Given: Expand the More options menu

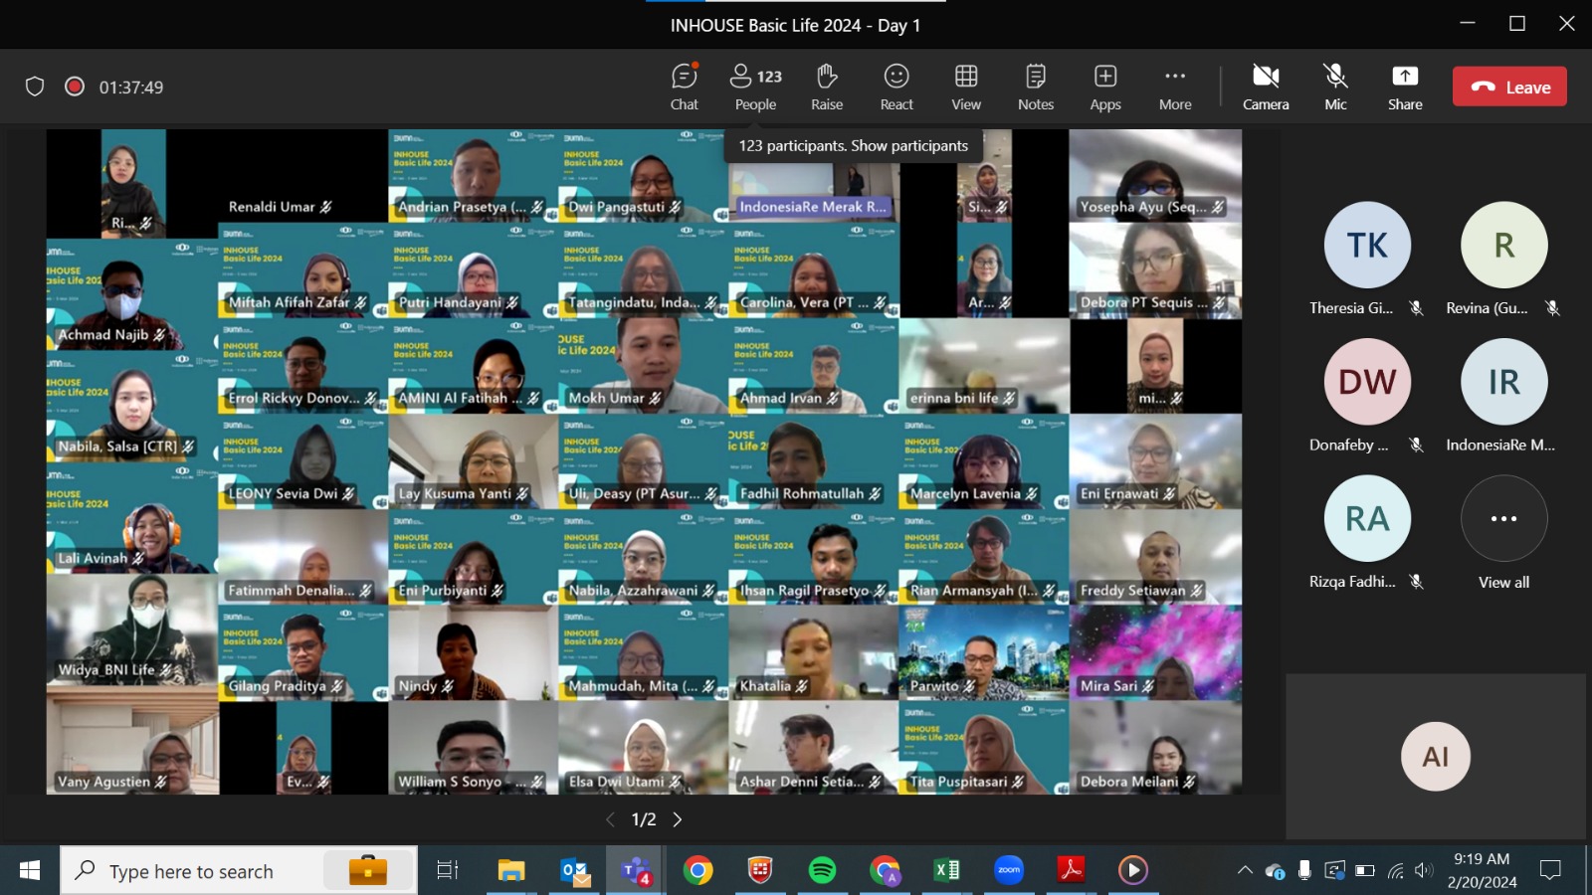Looking at the screenshot, I should tap(1175, 88).
